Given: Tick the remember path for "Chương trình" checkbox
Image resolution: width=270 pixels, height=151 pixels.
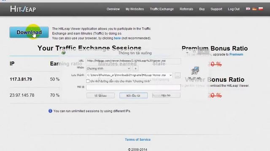Looking at the screenshot, I should tap(88, 81).
